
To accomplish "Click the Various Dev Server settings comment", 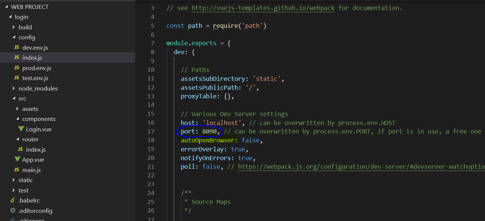I will [x=234, y=114].
